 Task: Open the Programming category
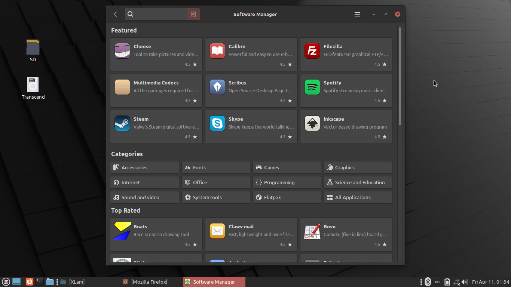287,182
